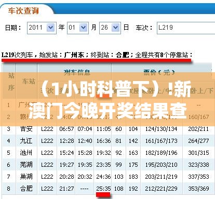Viewport: 215px width, 199px height.
Task: Click price 124/130/134 in 吉安 row
Action: (161, 129)
